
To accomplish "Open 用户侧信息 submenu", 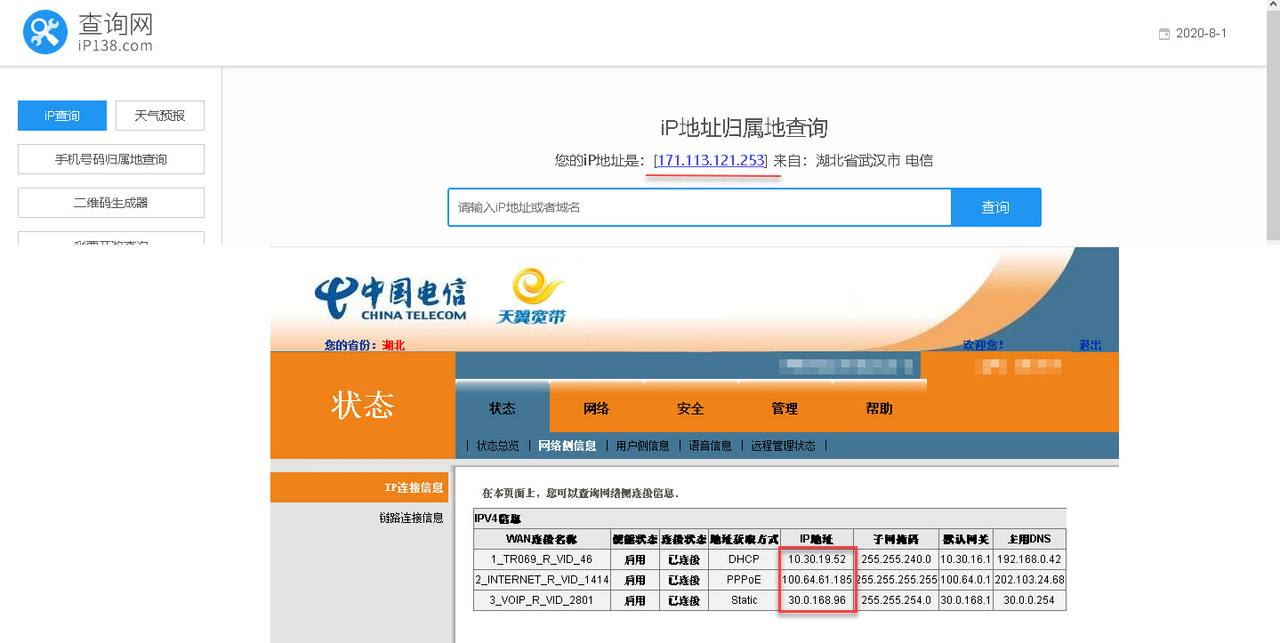I will 642,446.
